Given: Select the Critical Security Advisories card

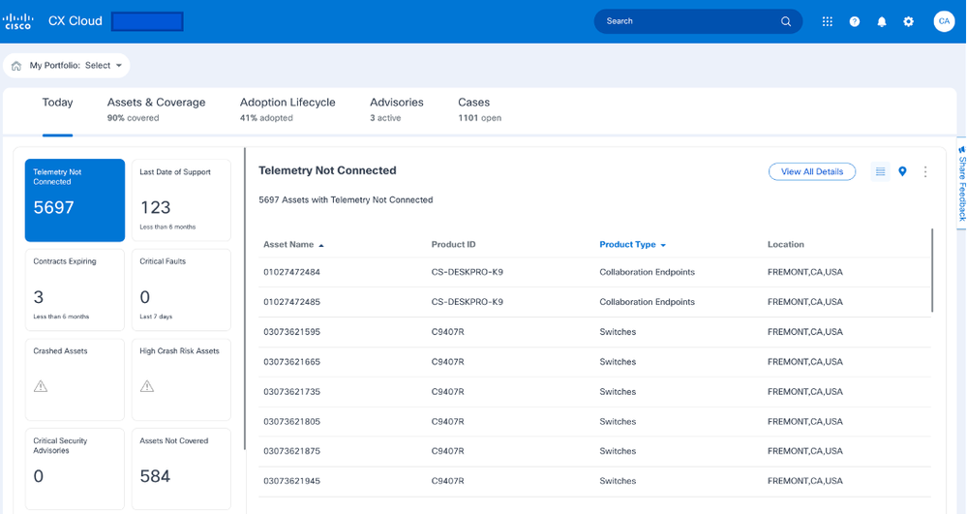Looking at the screenshot, I should click(x=75, y=469).
